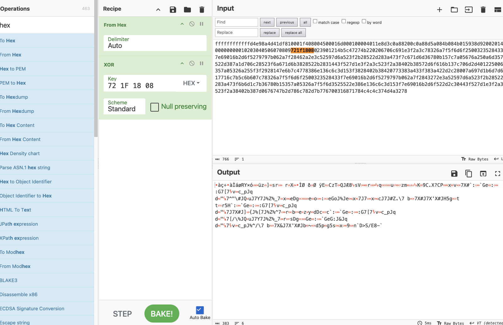The width and height of the screenshot is (503, 325).
Task: Collapse the From Hex operation panel
Action: point(182,24)
